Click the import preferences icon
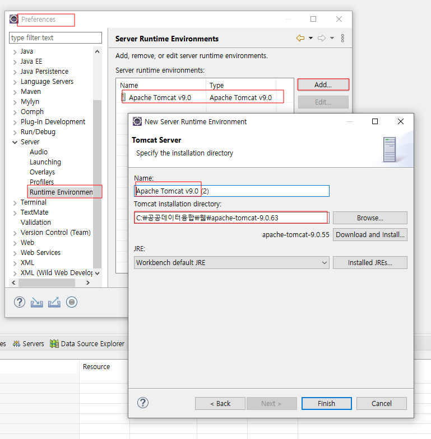The height and width of the screenshot is (439, 431). click(x=37, y=303)
